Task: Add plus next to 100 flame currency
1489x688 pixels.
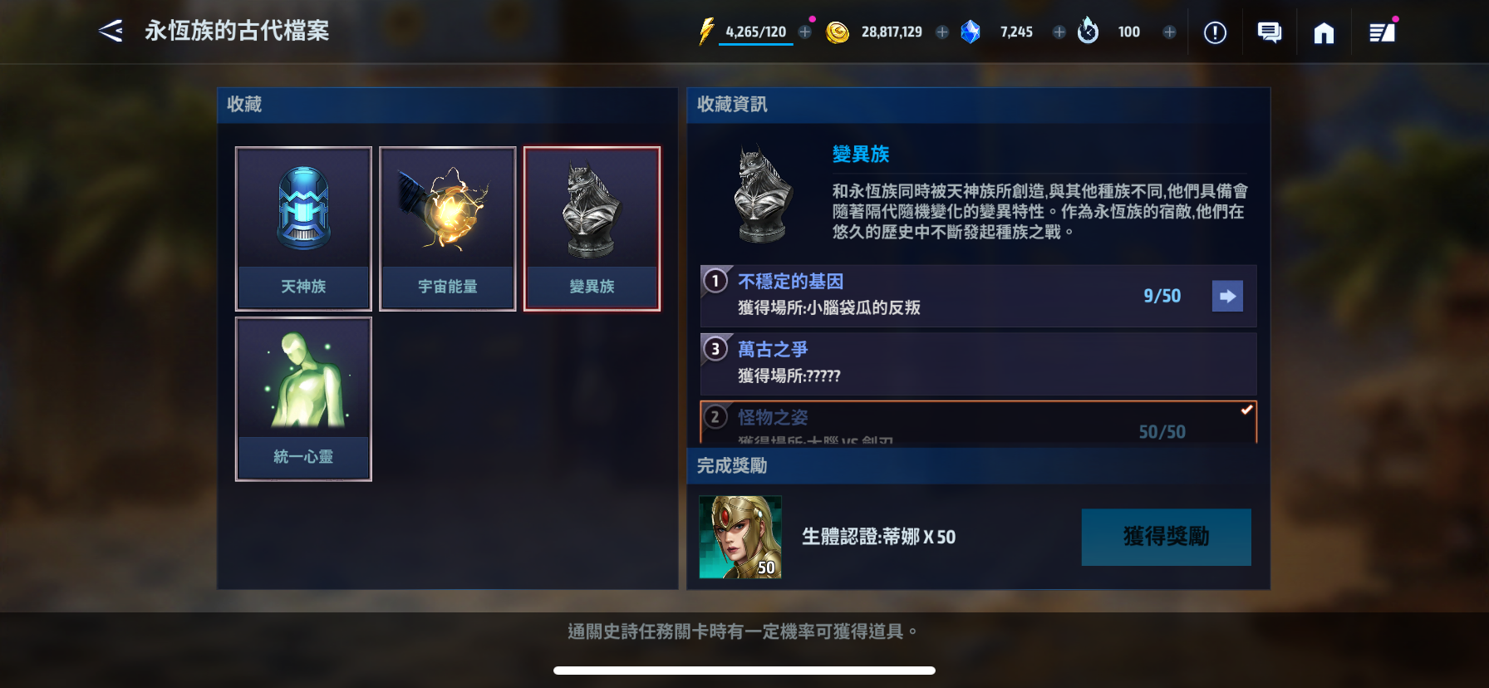Action: coord(1169,32)
